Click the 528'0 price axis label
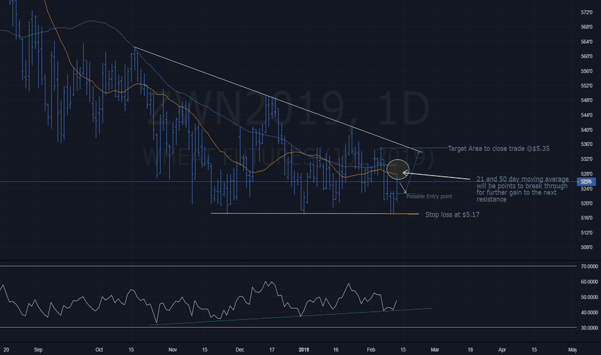This screenshot has width=601, height=355. click(586, 174)
